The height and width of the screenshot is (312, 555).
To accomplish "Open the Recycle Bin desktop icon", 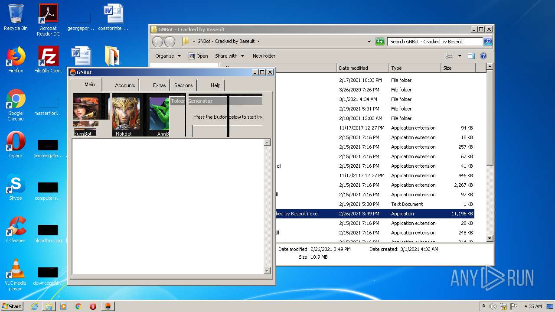I will tap(16, 17).
